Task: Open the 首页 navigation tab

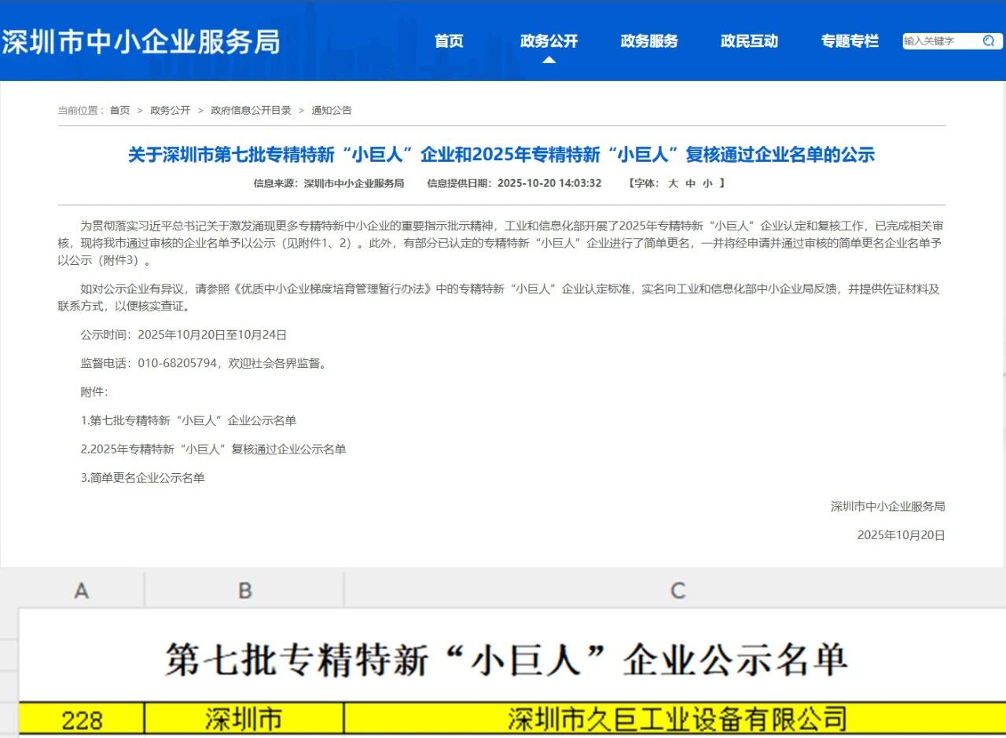Action: coord(449,41)
